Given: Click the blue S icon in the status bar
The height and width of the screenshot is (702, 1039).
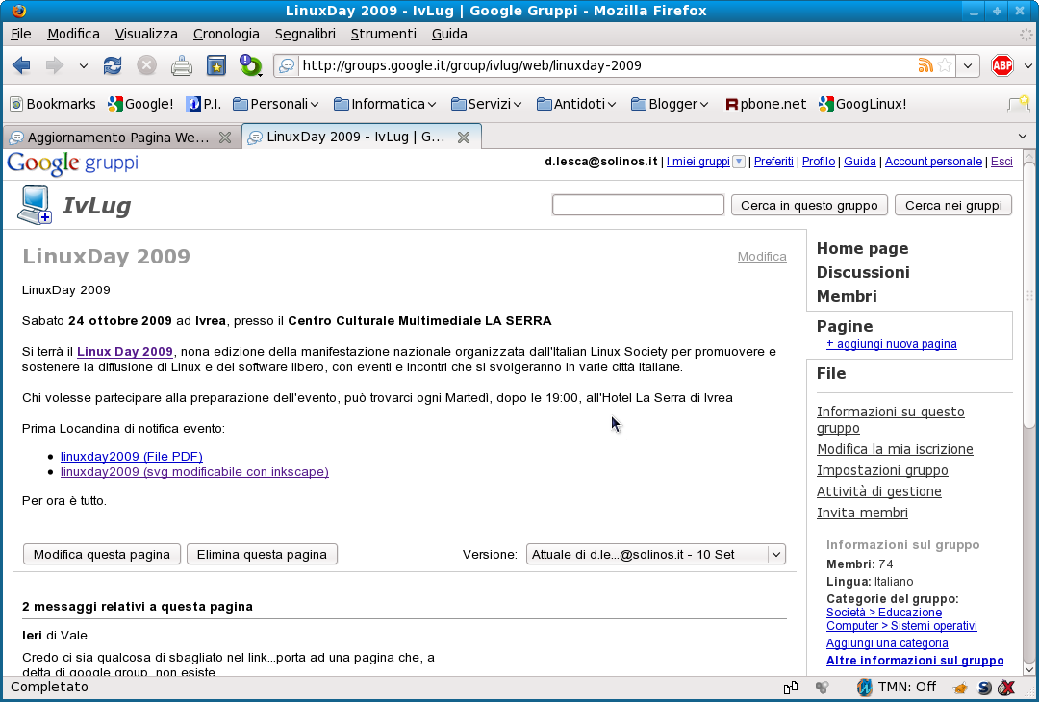Looking at the screenshot, I should (x=984, y=688).
